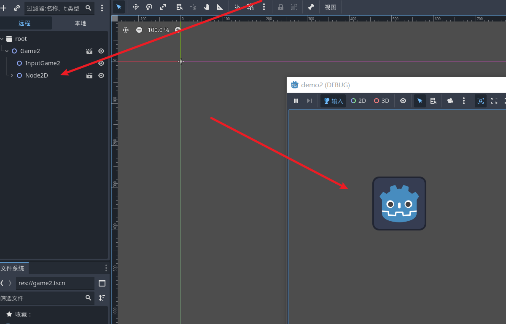The width and height of the screenshot is (506, 324).
Task: Collapse the root tree node
Action: pyautogui.click(x=2, y=39)
